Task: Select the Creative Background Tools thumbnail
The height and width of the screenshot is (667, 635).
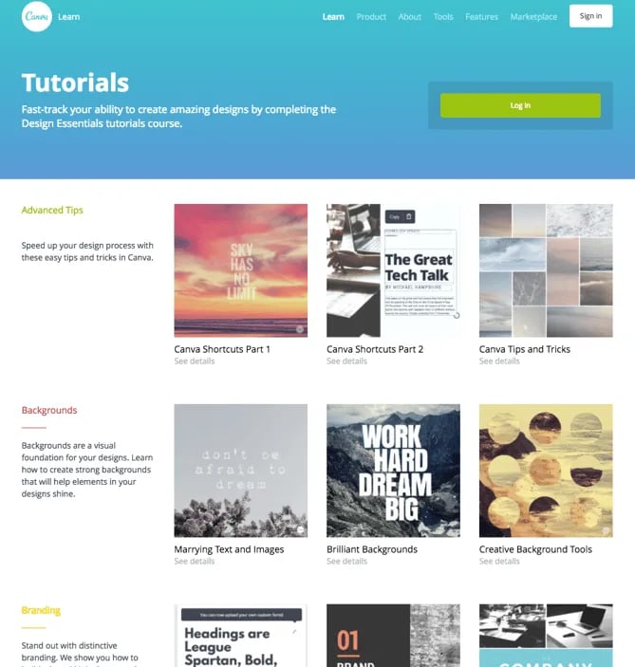Action: 546,471
